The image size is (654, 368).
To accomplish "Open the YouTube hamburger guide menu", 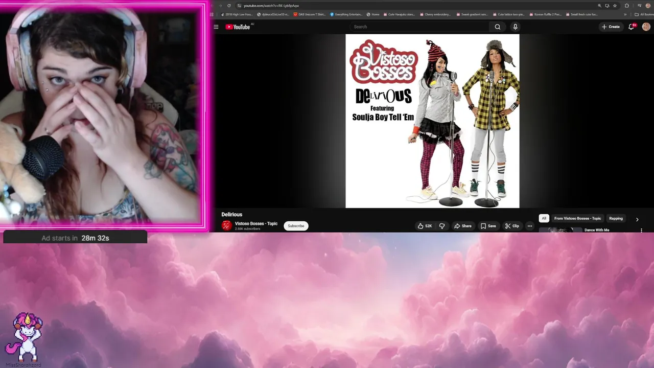I will click(x=216, y=27).
